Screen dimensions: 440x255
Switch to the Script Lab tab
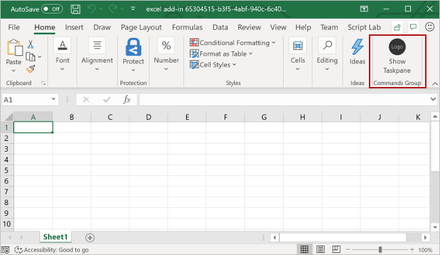click(x=364, y=27)
